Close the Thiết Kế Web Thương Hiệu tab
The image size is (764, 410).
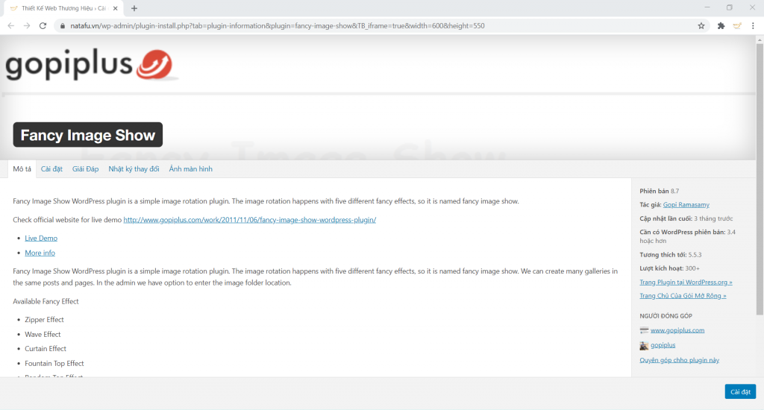115,8
